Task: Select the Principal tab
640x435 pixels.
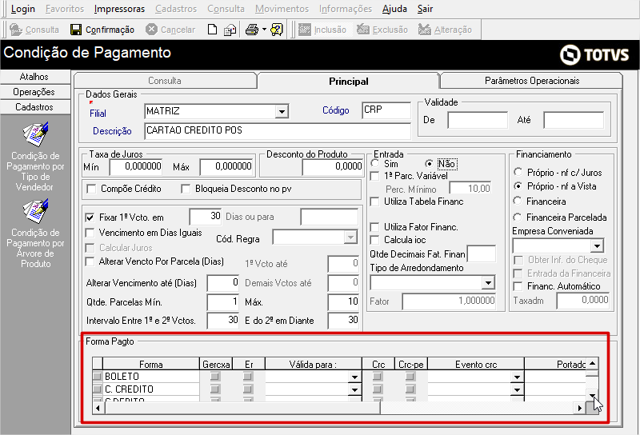Action: tap(349, 82)
